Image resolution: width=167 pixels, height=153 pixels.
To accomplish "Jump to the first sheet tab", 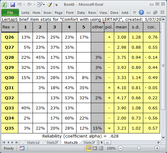I will [x=4, y=142].
